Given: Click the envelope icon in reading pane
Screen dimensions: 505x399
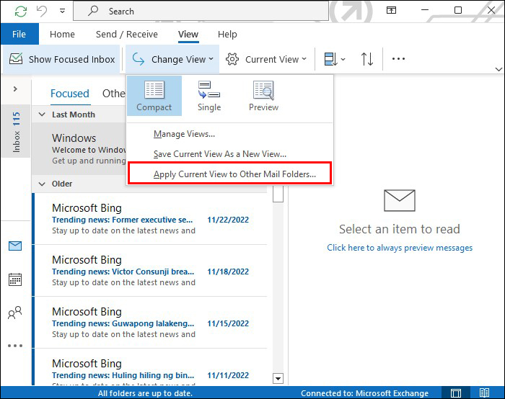Looking at the screenshot, I should [x=400, y=200].
